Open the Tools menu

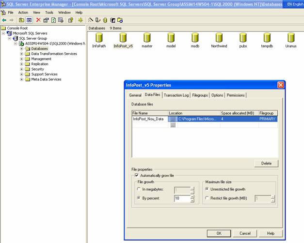[x=49, y=12]
